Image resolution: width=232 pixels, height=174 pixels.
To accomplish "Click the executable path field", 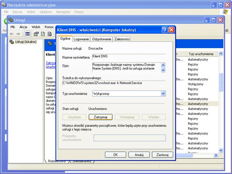I will tap(114, 83).
